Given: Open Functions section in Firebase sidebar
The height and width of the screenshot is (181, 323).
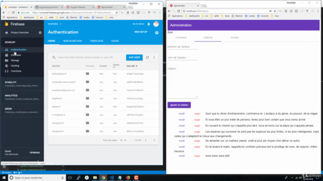Looking at the screenshot, I should (16, 71).
